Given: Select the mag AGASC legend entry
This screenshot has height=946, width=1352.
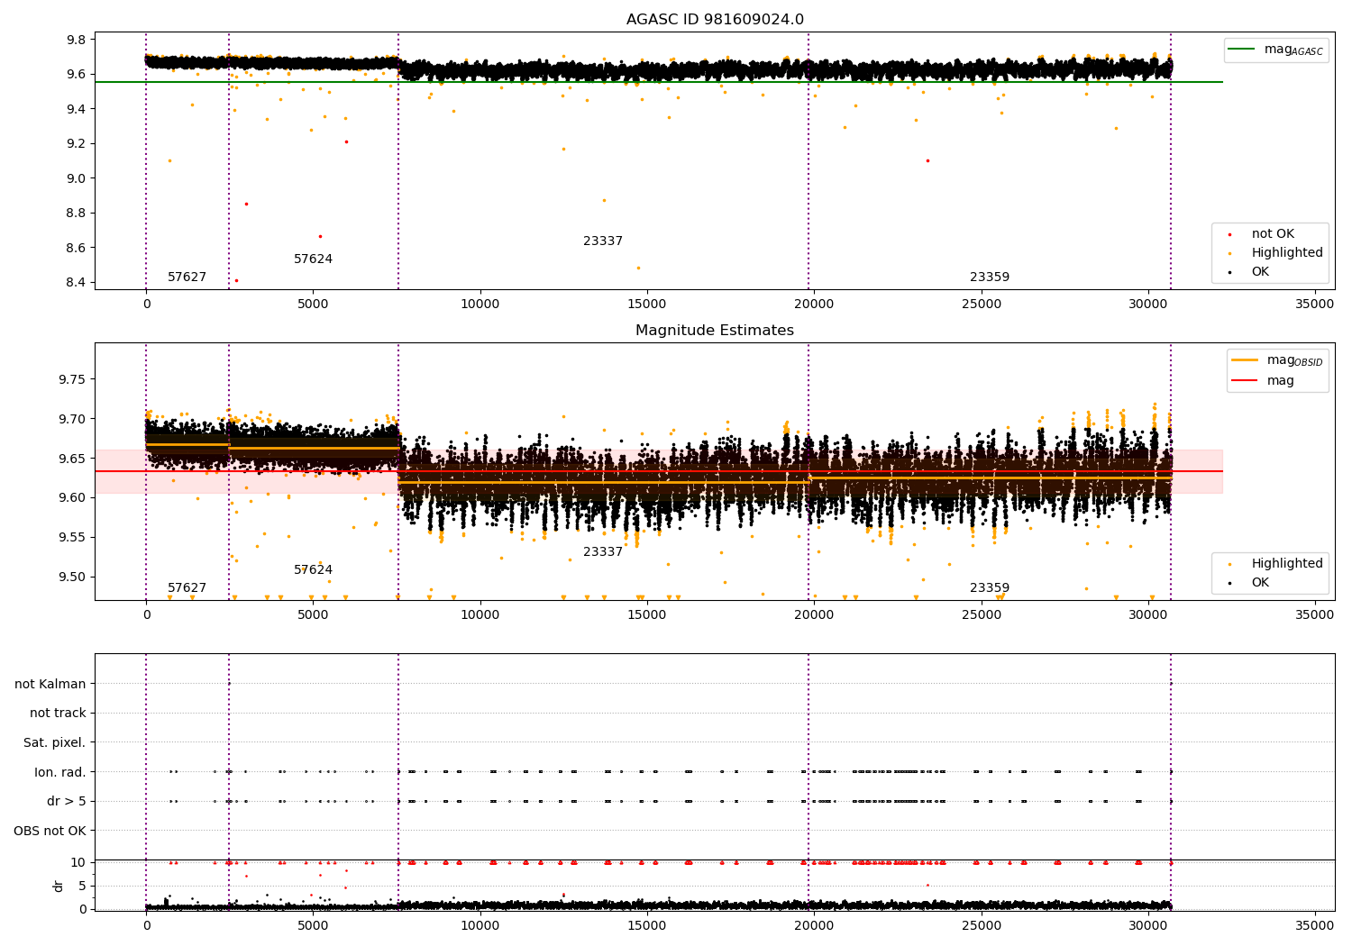Looking at the screenshot, I should 1275,50.
